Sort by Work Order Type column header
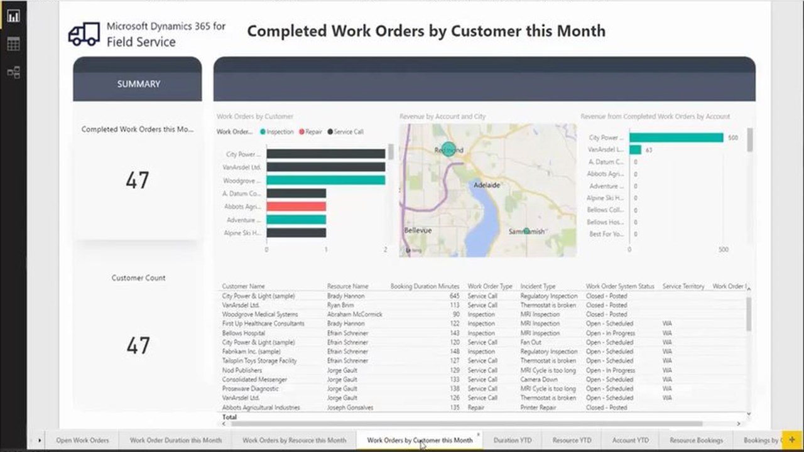 (490, 286)
